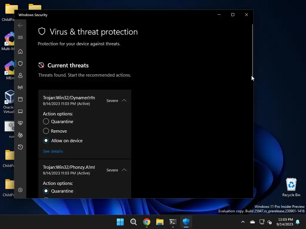Select the Oracle VirtualBox desktop shortcut
The image size is (306, 229).
coord(9,102)
